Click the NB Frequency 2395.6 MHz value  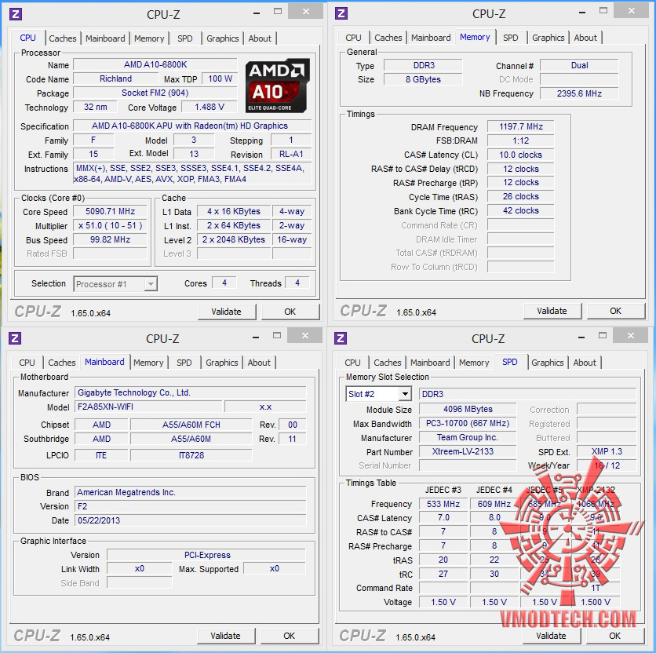point(579,93)
